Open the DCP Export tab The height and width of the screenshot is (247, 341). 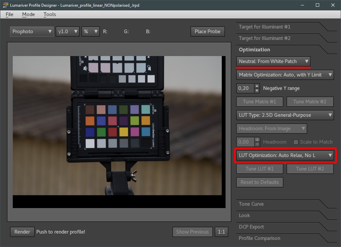251,227
